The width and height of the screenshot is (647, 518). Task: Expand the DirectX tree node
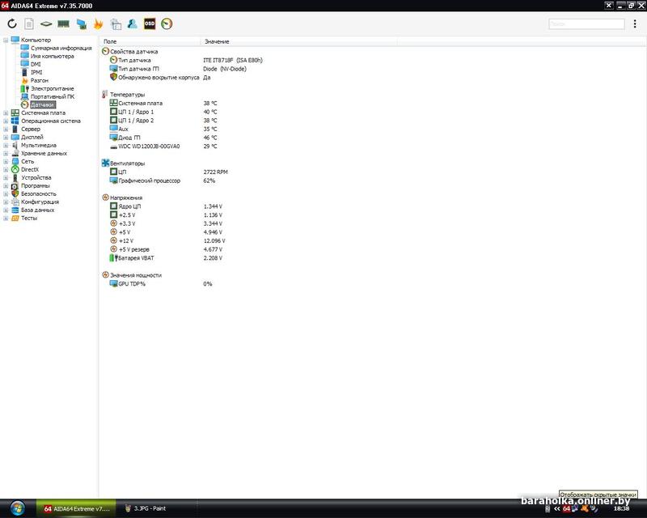pyautogui.click(x=6, y=169)
